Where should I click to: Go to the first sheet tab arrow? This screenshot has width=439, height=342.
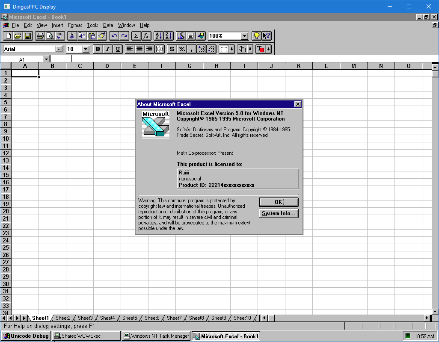click(x=4, y=318)
